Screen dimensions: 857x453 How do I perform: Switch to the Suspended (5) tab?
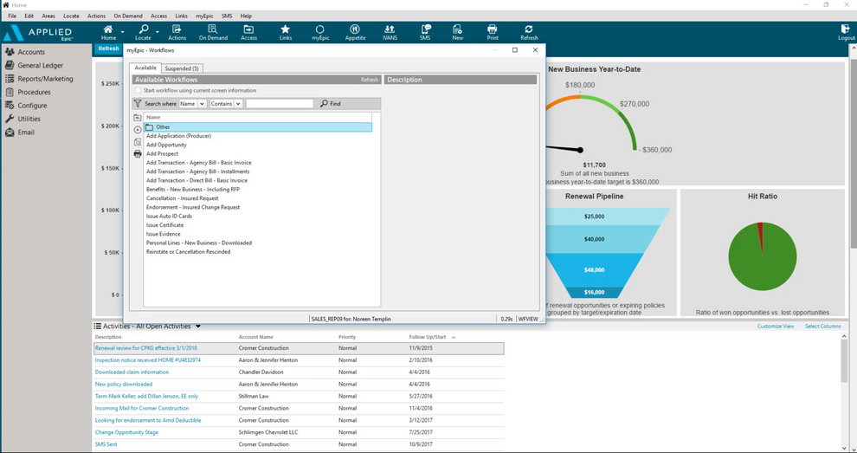pyautogui.click(x=182, y=68)
